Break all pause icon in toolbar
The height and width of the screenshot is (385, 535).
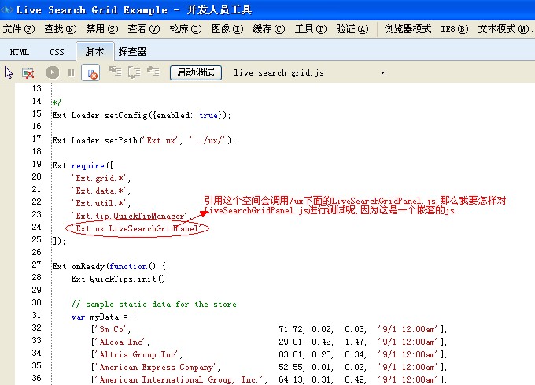[x=71, y=72]
